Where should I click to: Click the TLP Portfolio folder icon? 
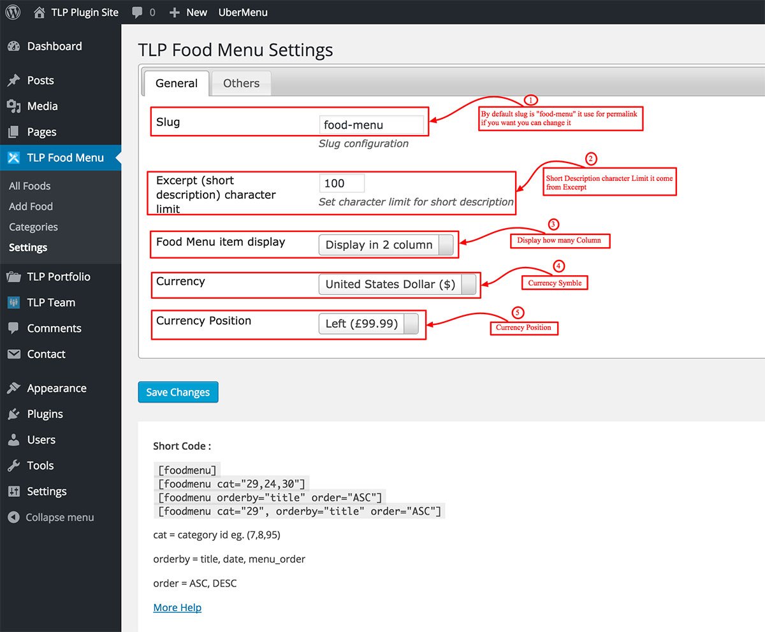(13, 277)
